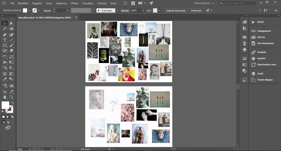Select the Rectangle tool

(5, 46)
